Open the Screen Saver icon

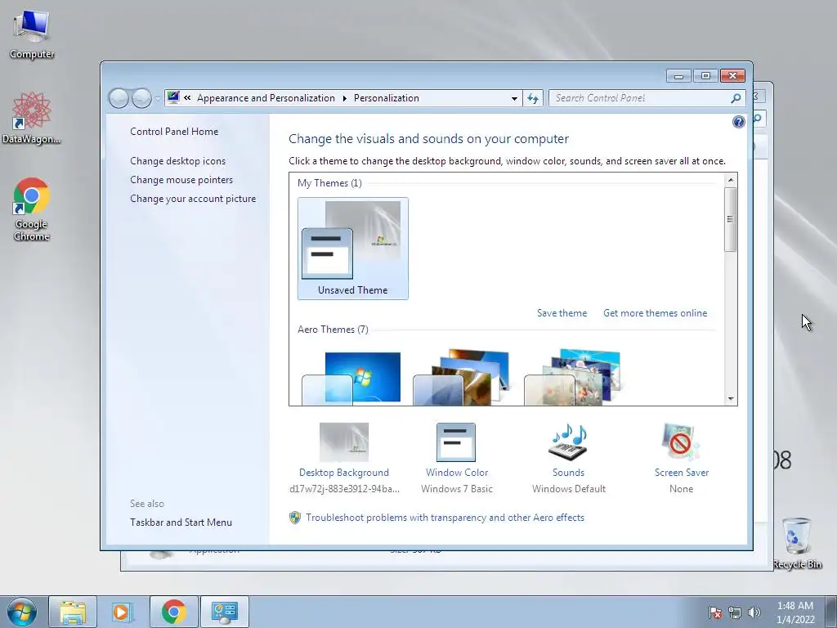[x=681, y=442]
